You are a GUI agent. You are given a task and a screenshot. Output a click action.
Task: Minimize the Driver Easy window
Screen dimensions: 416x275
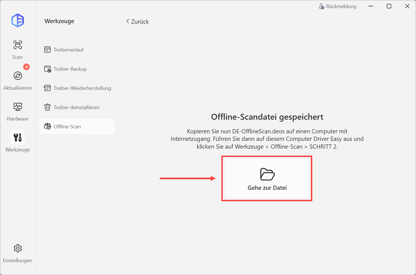(371, 6)
